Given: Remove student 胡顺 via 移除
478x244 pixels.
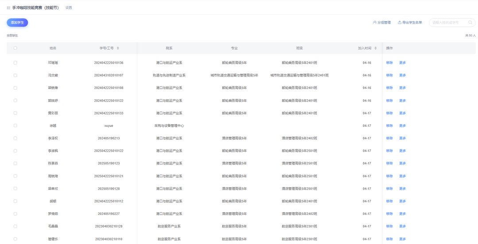Looking at the screenshot, I should pos(389,201).
